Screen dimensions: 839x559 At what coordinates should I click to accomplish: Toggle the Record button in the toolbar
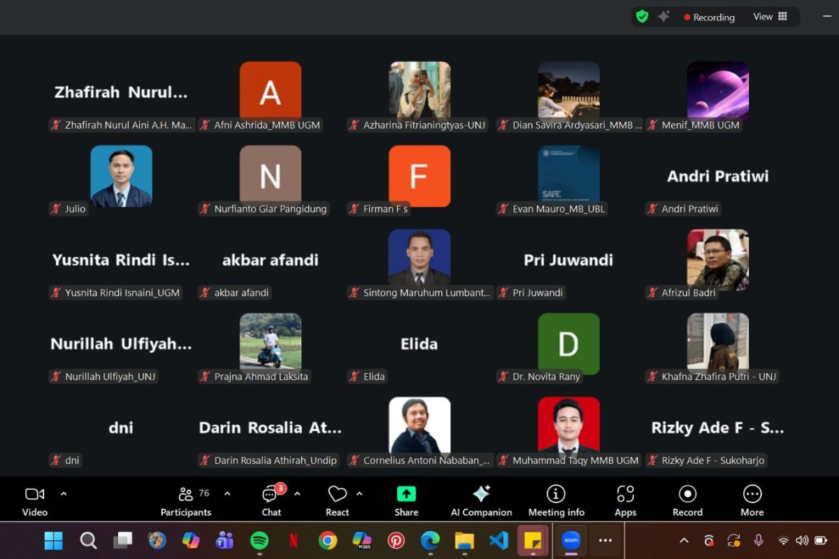click(x=687, y=500)
